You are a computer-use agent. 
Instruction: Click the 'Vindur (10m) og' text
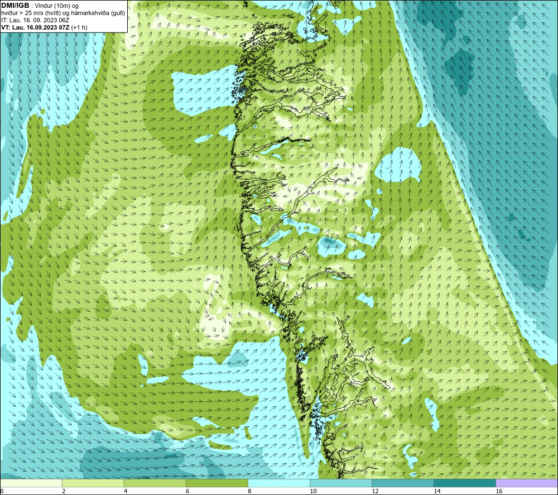(56, 6)
